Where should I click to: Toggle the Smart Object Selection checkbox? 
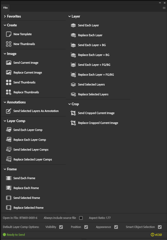click(x=160, y=227)
